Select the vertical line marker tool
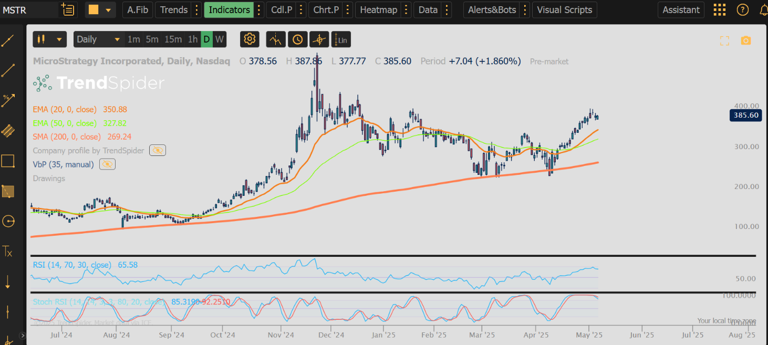This screenshot has width=768, height=345. pos(8,311)
